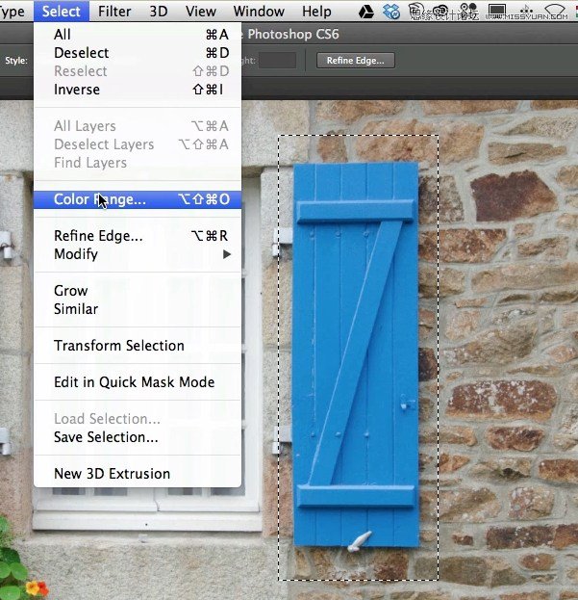This screenshot has width=578, height=600.
Task: Click Grow to expand the selection
Action: coord(70,291)
